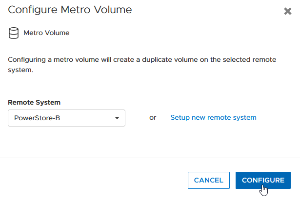Click the Configure Metro Volume title

pyautogui.click(x=70, y=10)
